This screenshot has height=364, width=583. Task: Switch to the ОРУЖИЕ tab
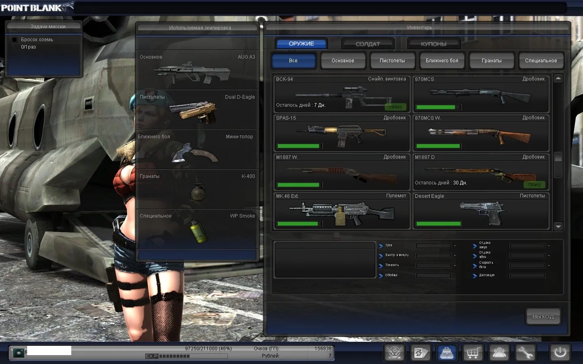pyautogui.click(x=301, y=44)
